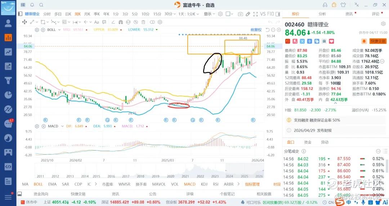Open messages icon with 67 badge
Viewport: 389px width, 206px height.
click(8, 123)
